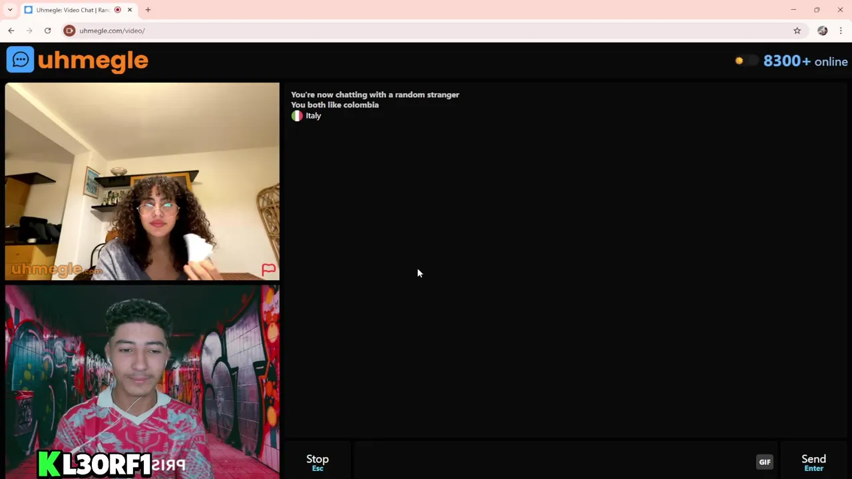The width and height of the screenshot is (852, 479).
Task: Send the message with Send button
Action: [813, 462]
